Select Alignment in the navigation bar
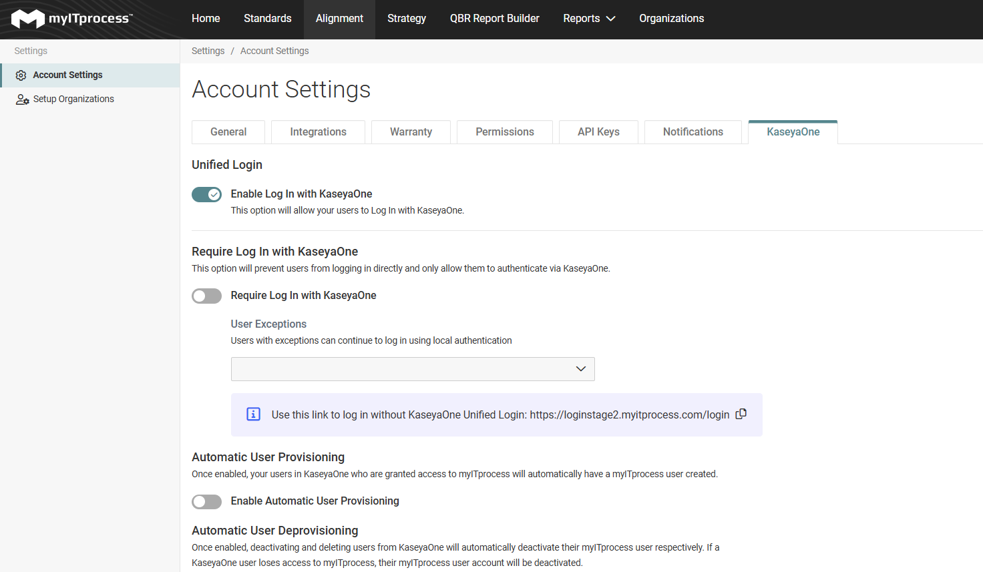The width and height of the screenshot is (983, 572). click(x=339, y=19)
